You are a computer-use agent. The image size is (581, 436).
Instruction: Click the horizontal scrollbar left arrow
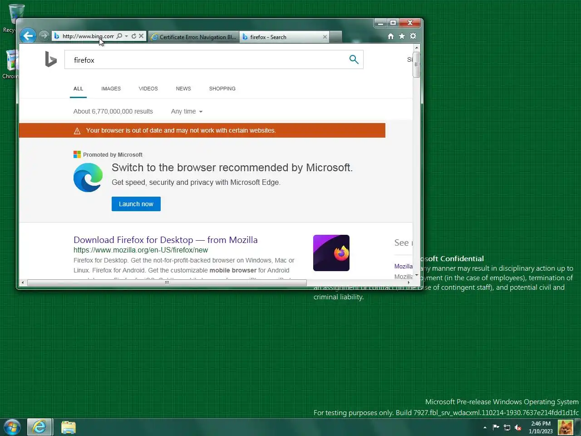point(23,282)
